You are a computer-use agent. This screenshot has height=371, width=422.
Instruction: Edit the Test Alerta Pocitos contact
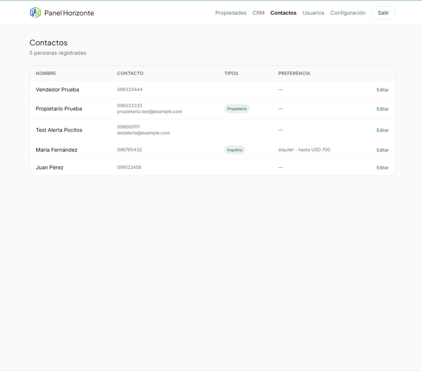[x=383, y=130]
